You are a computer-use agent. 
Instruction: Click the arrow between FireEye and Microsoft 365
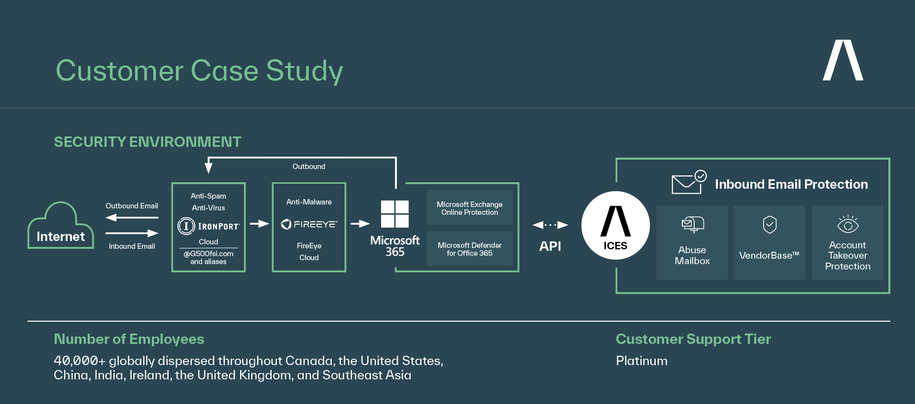click(x=360, y=224)
